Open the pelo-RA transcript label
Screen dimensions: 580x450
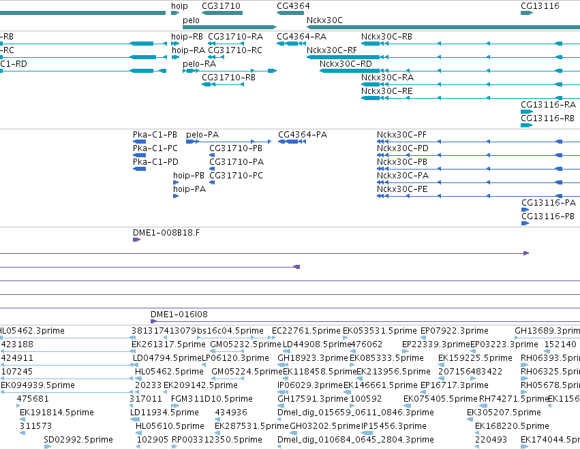coord(200,64)
